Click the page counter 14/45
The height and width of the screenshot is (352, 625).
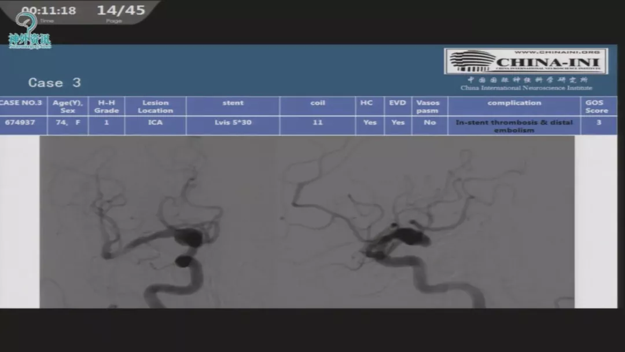pyautogui.click(x=121, y=10)
